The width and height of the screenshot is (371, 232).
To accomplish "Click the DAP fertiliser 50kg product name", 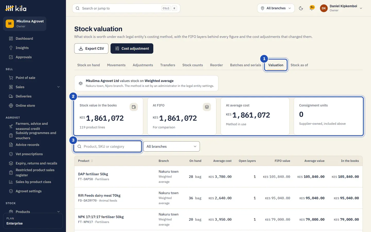I will click(93, 174).
